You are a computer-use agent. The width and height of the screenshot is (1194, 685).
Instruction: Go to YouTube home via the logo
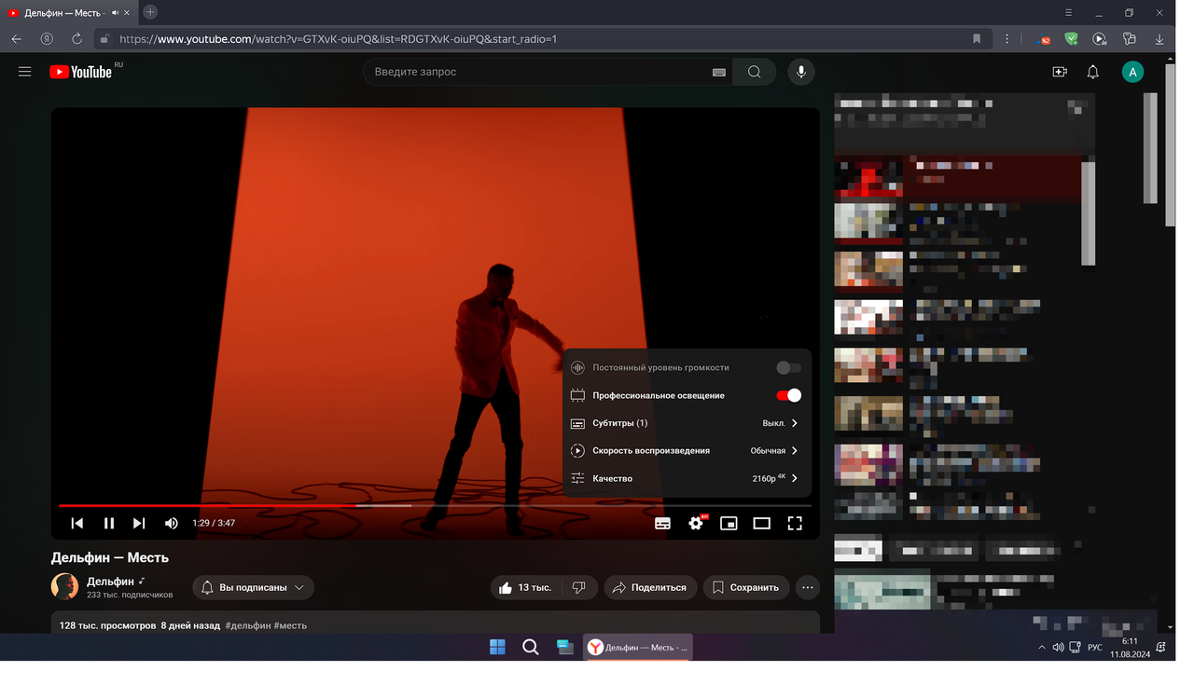tap(81, 72)
